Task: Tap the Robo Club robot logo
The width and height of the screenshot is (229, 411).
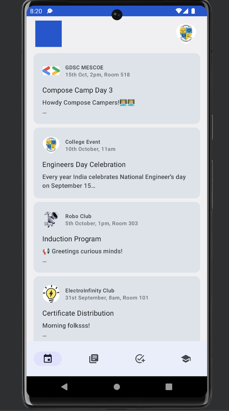Action: point(51,219)
